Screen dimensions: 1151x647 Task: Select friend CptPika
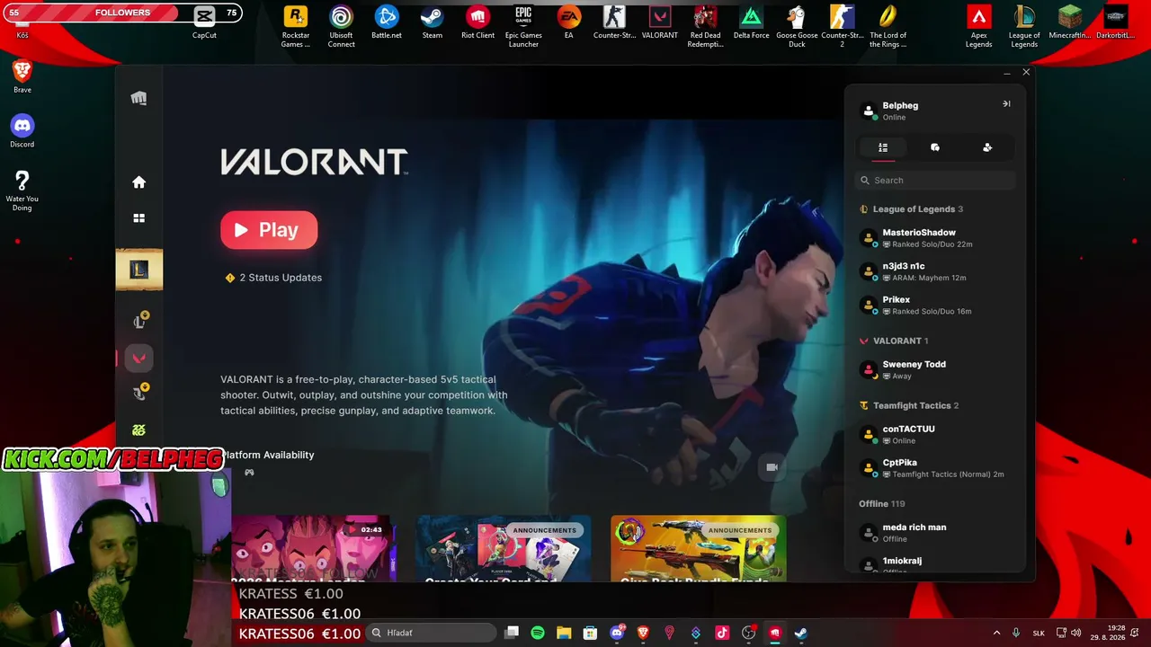click(935, 467)
